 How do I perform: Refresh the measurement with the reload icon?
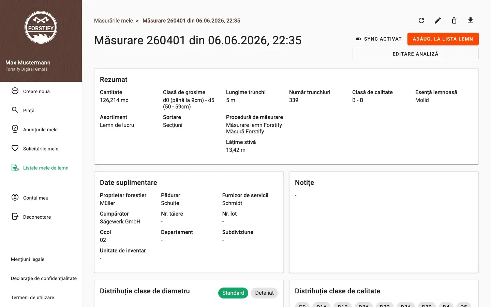[x=421, y=20]
